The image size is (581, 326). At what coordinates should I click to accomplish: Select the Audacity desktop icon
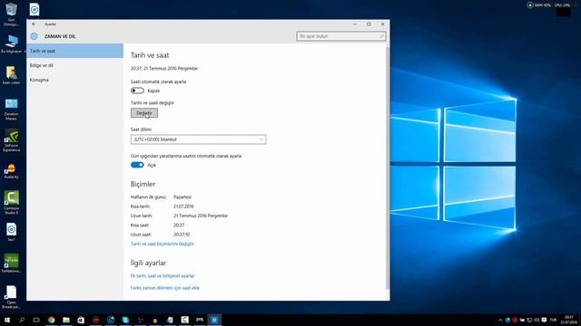[x=11, y=171]
